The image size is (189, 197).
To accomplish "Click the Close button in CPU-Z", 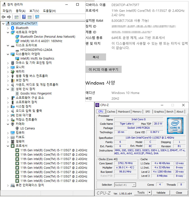I will point(179,193).
